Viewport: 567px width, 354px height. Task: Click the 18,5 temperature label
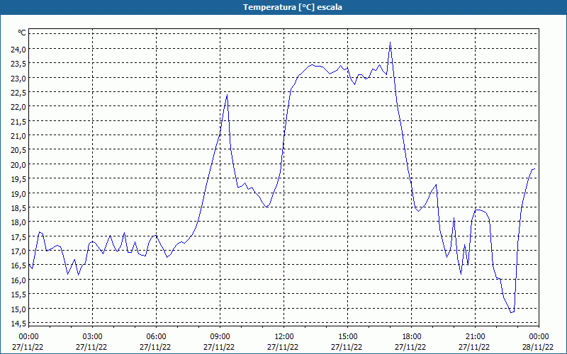18,208
